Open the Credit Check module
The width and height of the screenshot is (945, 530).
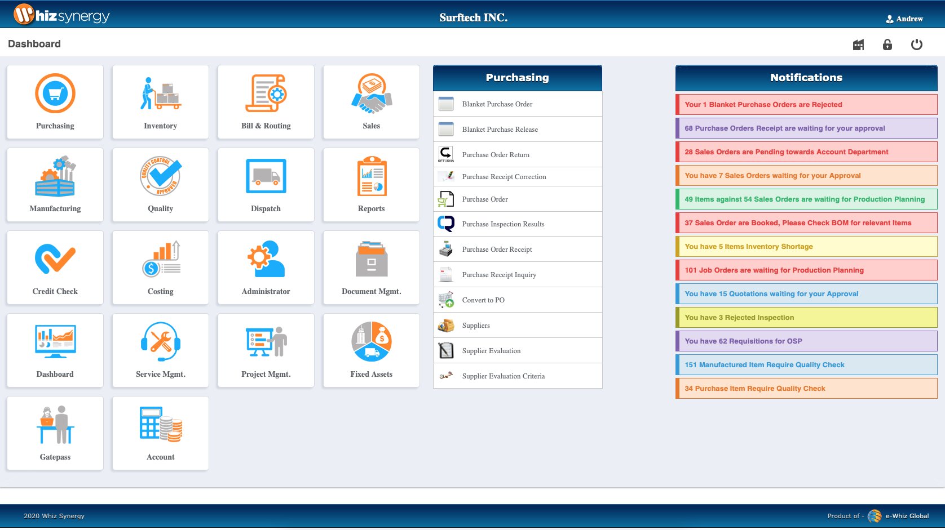tap(55, 268)
